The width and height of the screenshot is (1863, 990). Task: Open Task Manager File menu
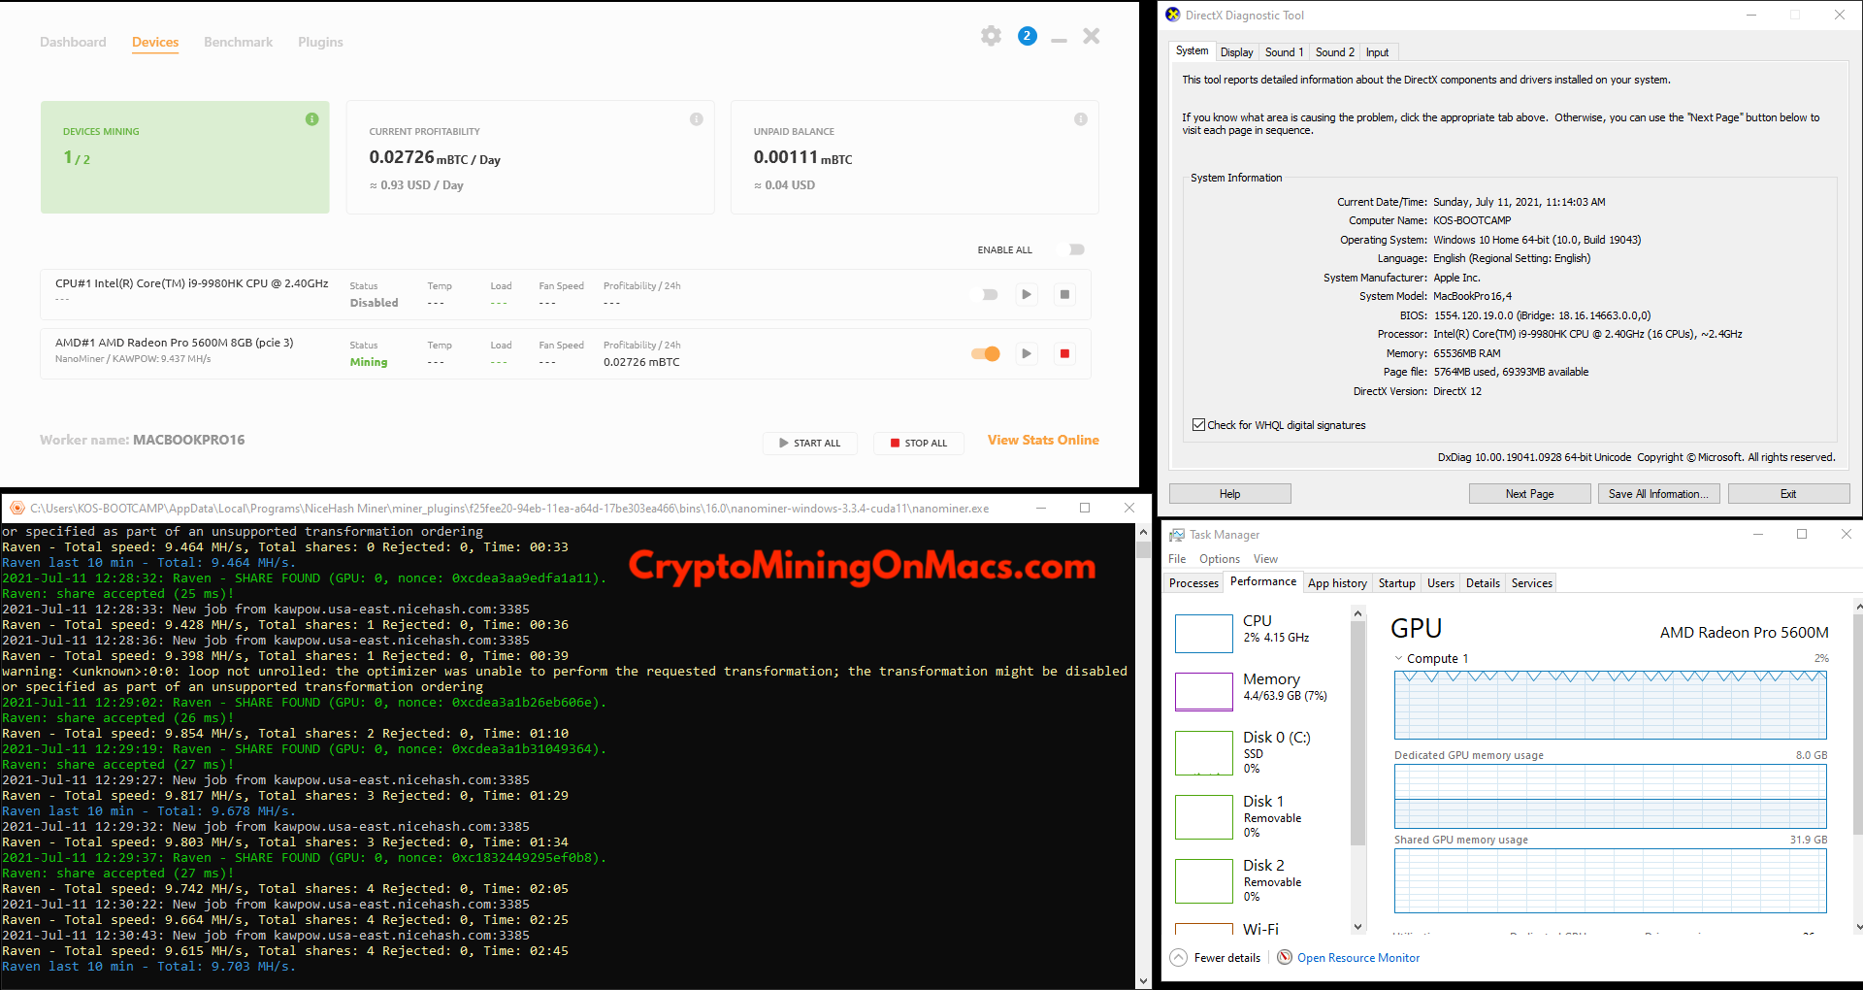pos(1177,559)
